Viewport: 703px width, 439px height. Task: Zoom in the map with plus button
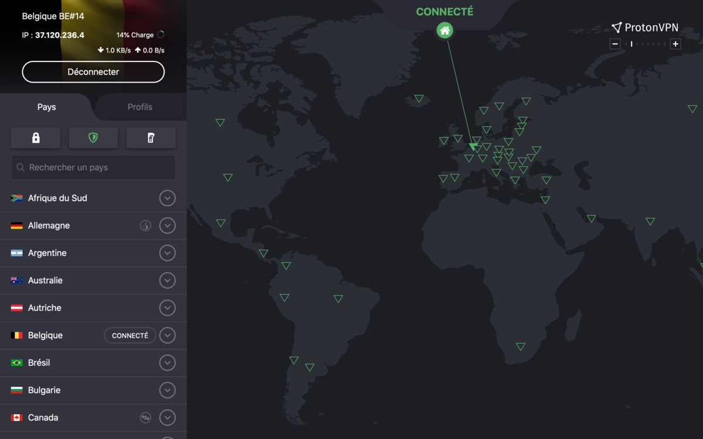pos(675,44)
